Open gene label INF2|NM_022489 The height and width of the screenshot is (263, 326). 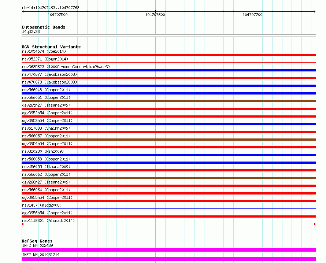click(37, 245)
